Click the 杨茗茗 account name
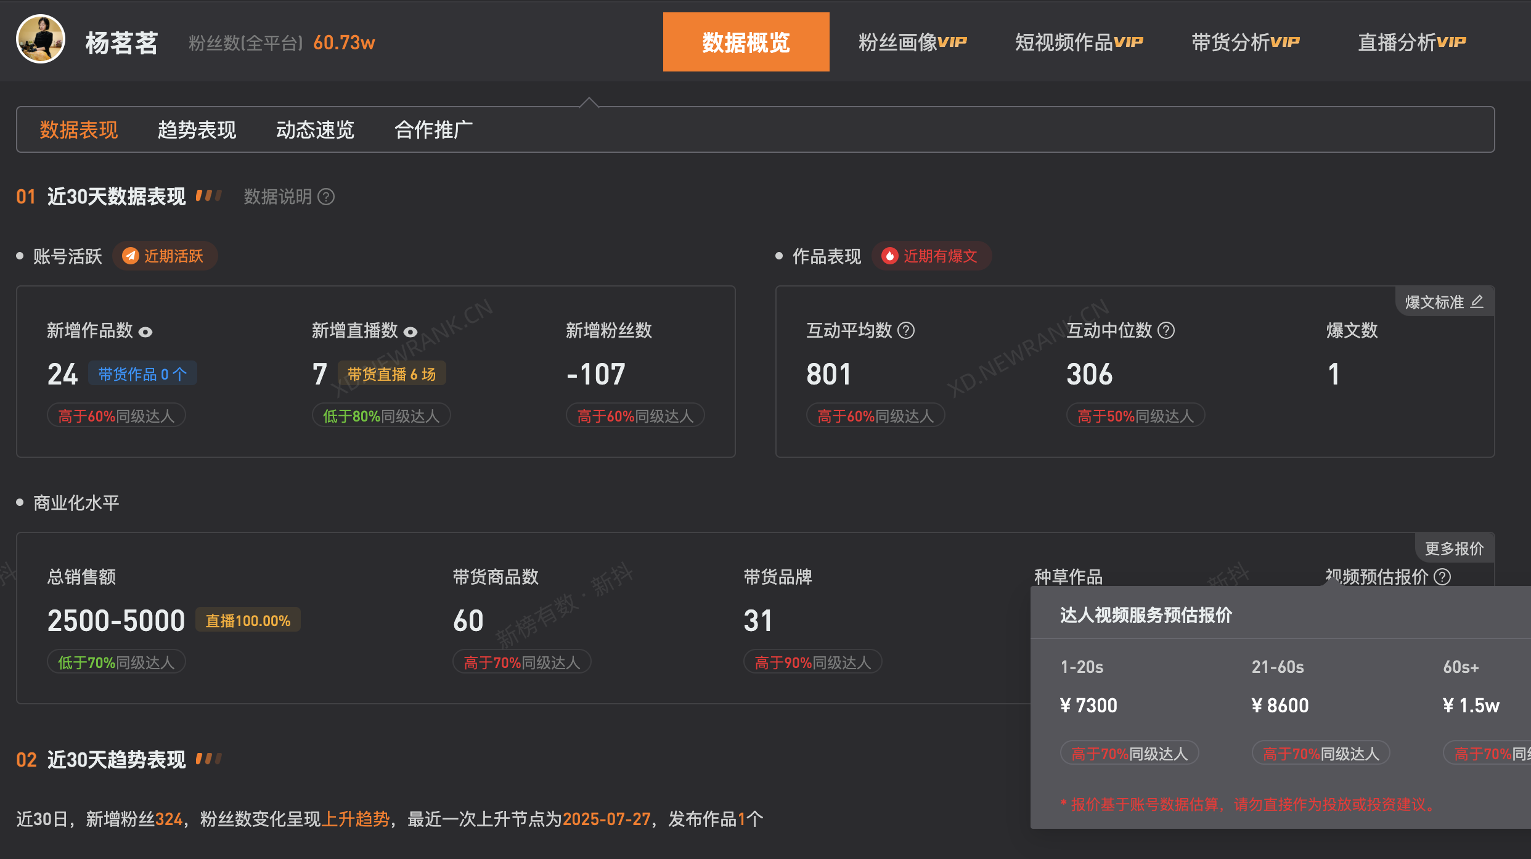The image size is (1531, 859). tap(121, 43)
